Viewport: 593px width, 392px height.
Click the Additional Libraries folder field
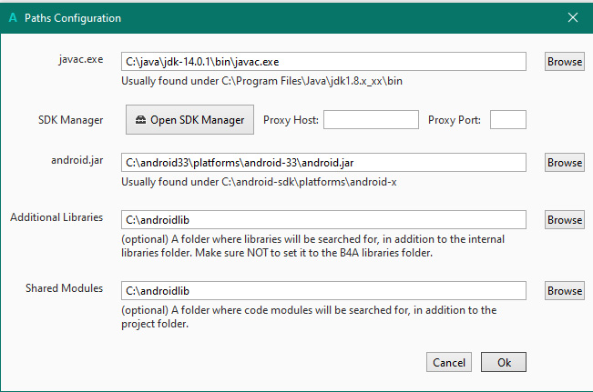(323, 220)
